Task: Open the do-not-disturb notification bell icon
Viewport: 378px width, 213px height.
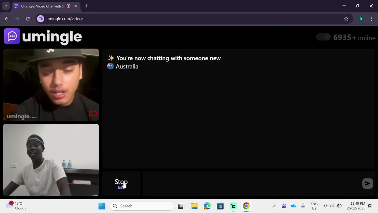Action: (370, 206)
